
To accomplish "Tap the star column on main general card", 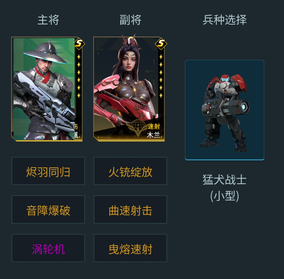I will (79, 76).
